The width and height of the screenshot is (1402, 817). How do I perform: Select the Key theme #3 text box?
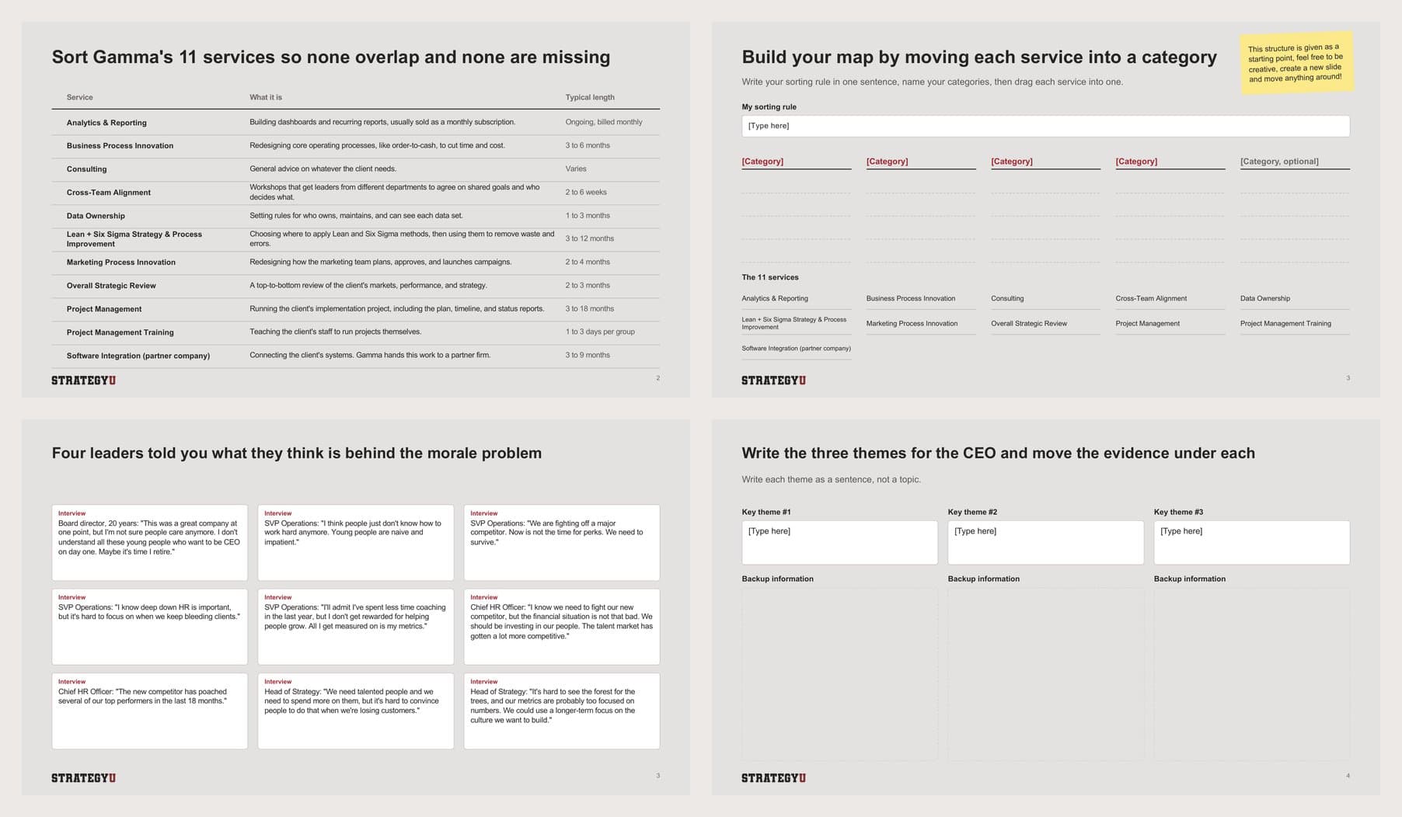[1251, 542]
